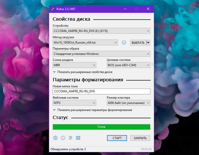Screen dimensions: 199x155
Task: Click the 'Параметры форматирования' section heading
Action: pyautogui.click(x=88, y=80)
